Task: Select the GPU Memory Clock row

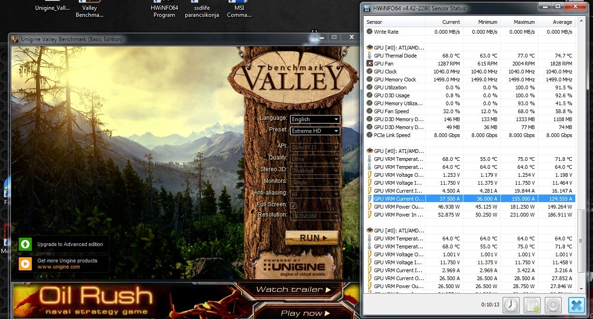Action: [469, 80]
